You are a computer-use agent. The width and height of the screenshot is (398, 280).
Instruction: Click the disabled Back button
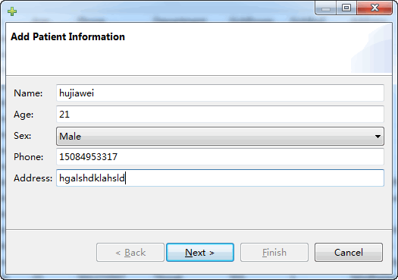click(x=130, y=253)
